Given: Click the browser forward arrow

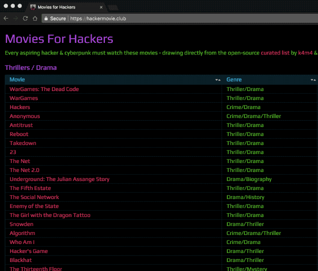Looking at the screenshot, I should (15, 19).
